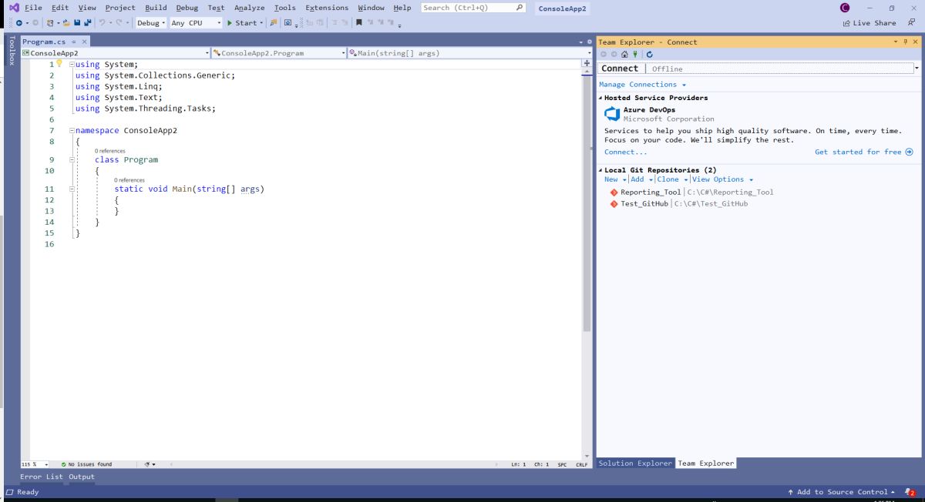Screen dimensions: 925x502
Task: Click the Find in Files toolbar icon
Action: click(x=273, y=23)
